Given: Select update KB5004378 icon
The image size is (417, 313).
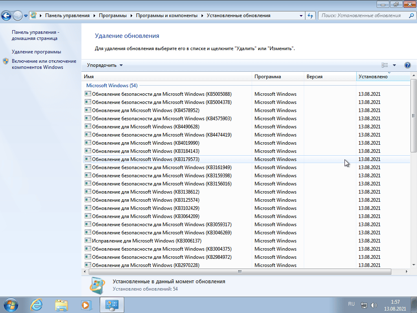Looking at the screenshot, I should [x=88, y=102].
